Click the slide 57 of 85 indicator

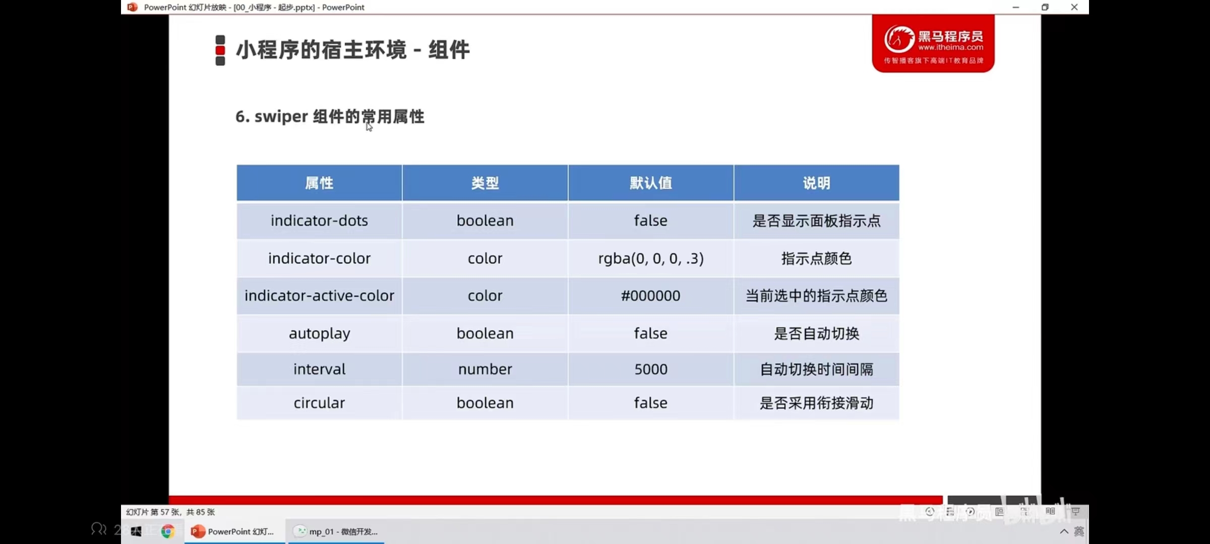(170, 512)
